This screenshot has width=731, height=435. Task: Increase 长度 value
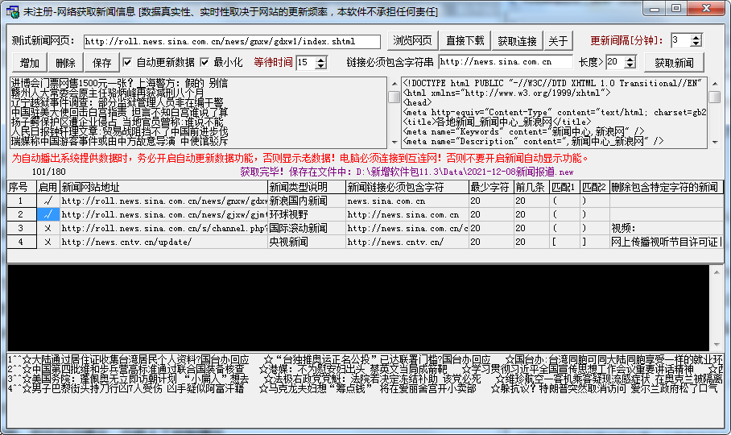(x=630, y=59)
